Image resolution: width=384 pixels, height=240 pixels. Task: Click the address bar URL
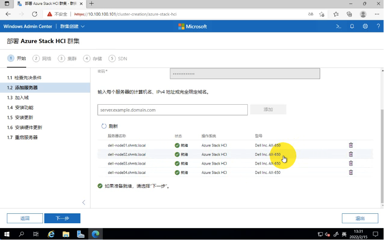(125, 14)
